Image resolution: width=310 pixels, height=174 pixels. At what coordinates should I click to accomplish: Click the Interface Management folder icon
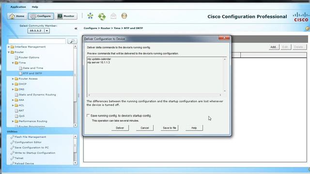click(12, 47)
